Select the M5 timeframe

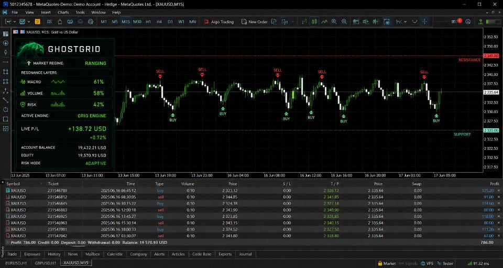tap(115, 22)
